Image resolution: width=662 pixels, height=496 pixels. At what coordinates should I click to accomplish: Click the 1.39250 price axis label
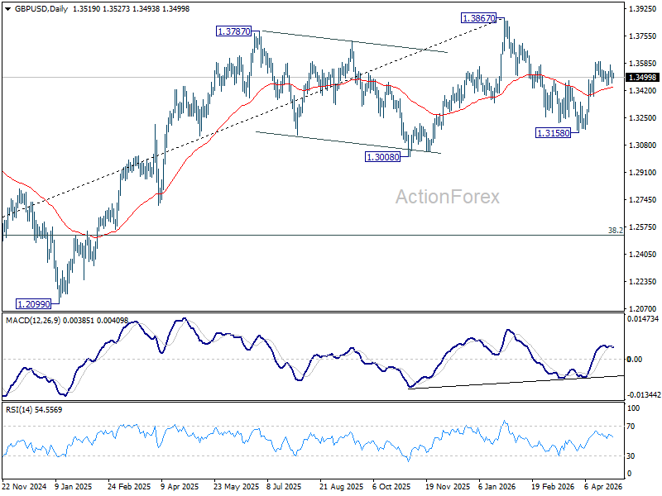[643, 8]
